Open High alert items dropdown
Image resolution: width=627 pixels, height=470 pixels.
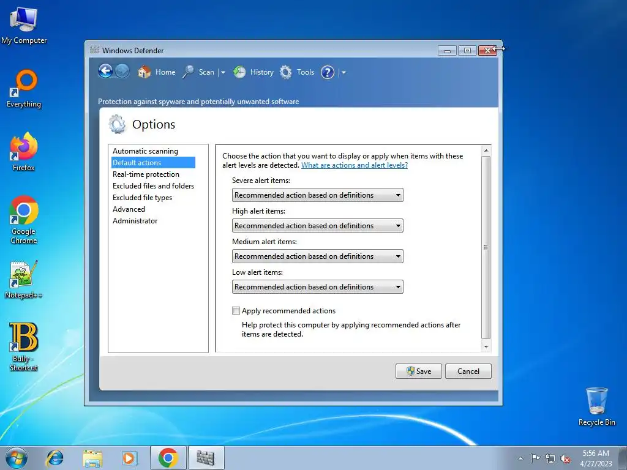[x=318, y=226]
